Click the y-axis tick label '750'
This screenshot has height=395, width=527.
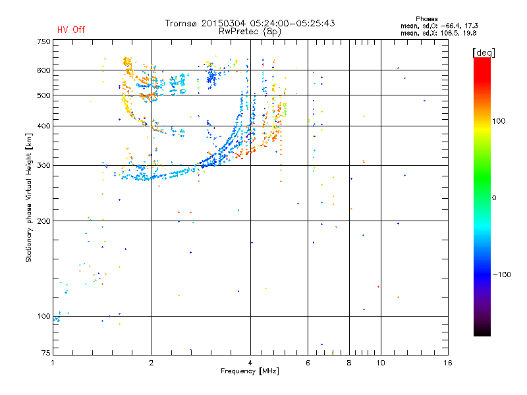(43, 41)
